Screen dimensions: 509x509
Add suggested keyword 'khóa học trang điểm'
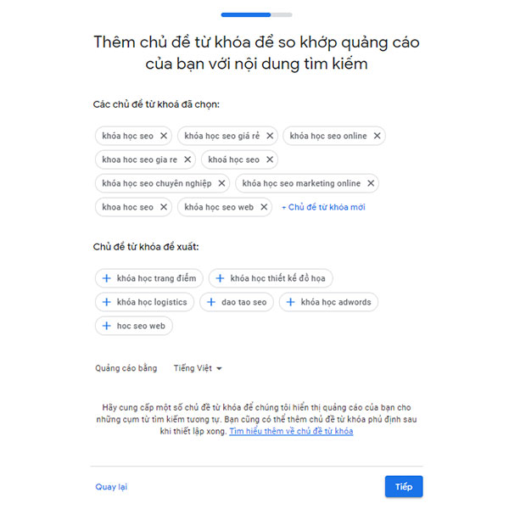(x=149, y=278)
